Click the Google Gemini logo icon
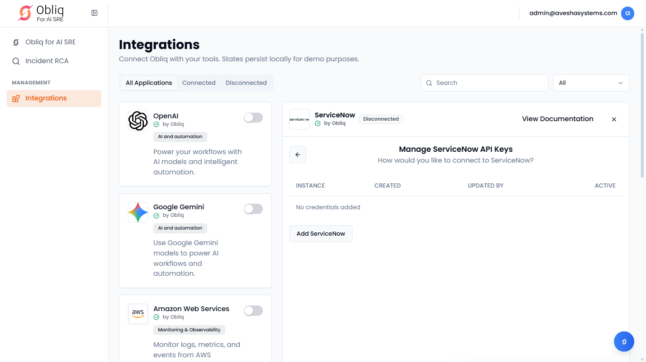The height and width of the screenshot is (362, 646). pos(138,213)
